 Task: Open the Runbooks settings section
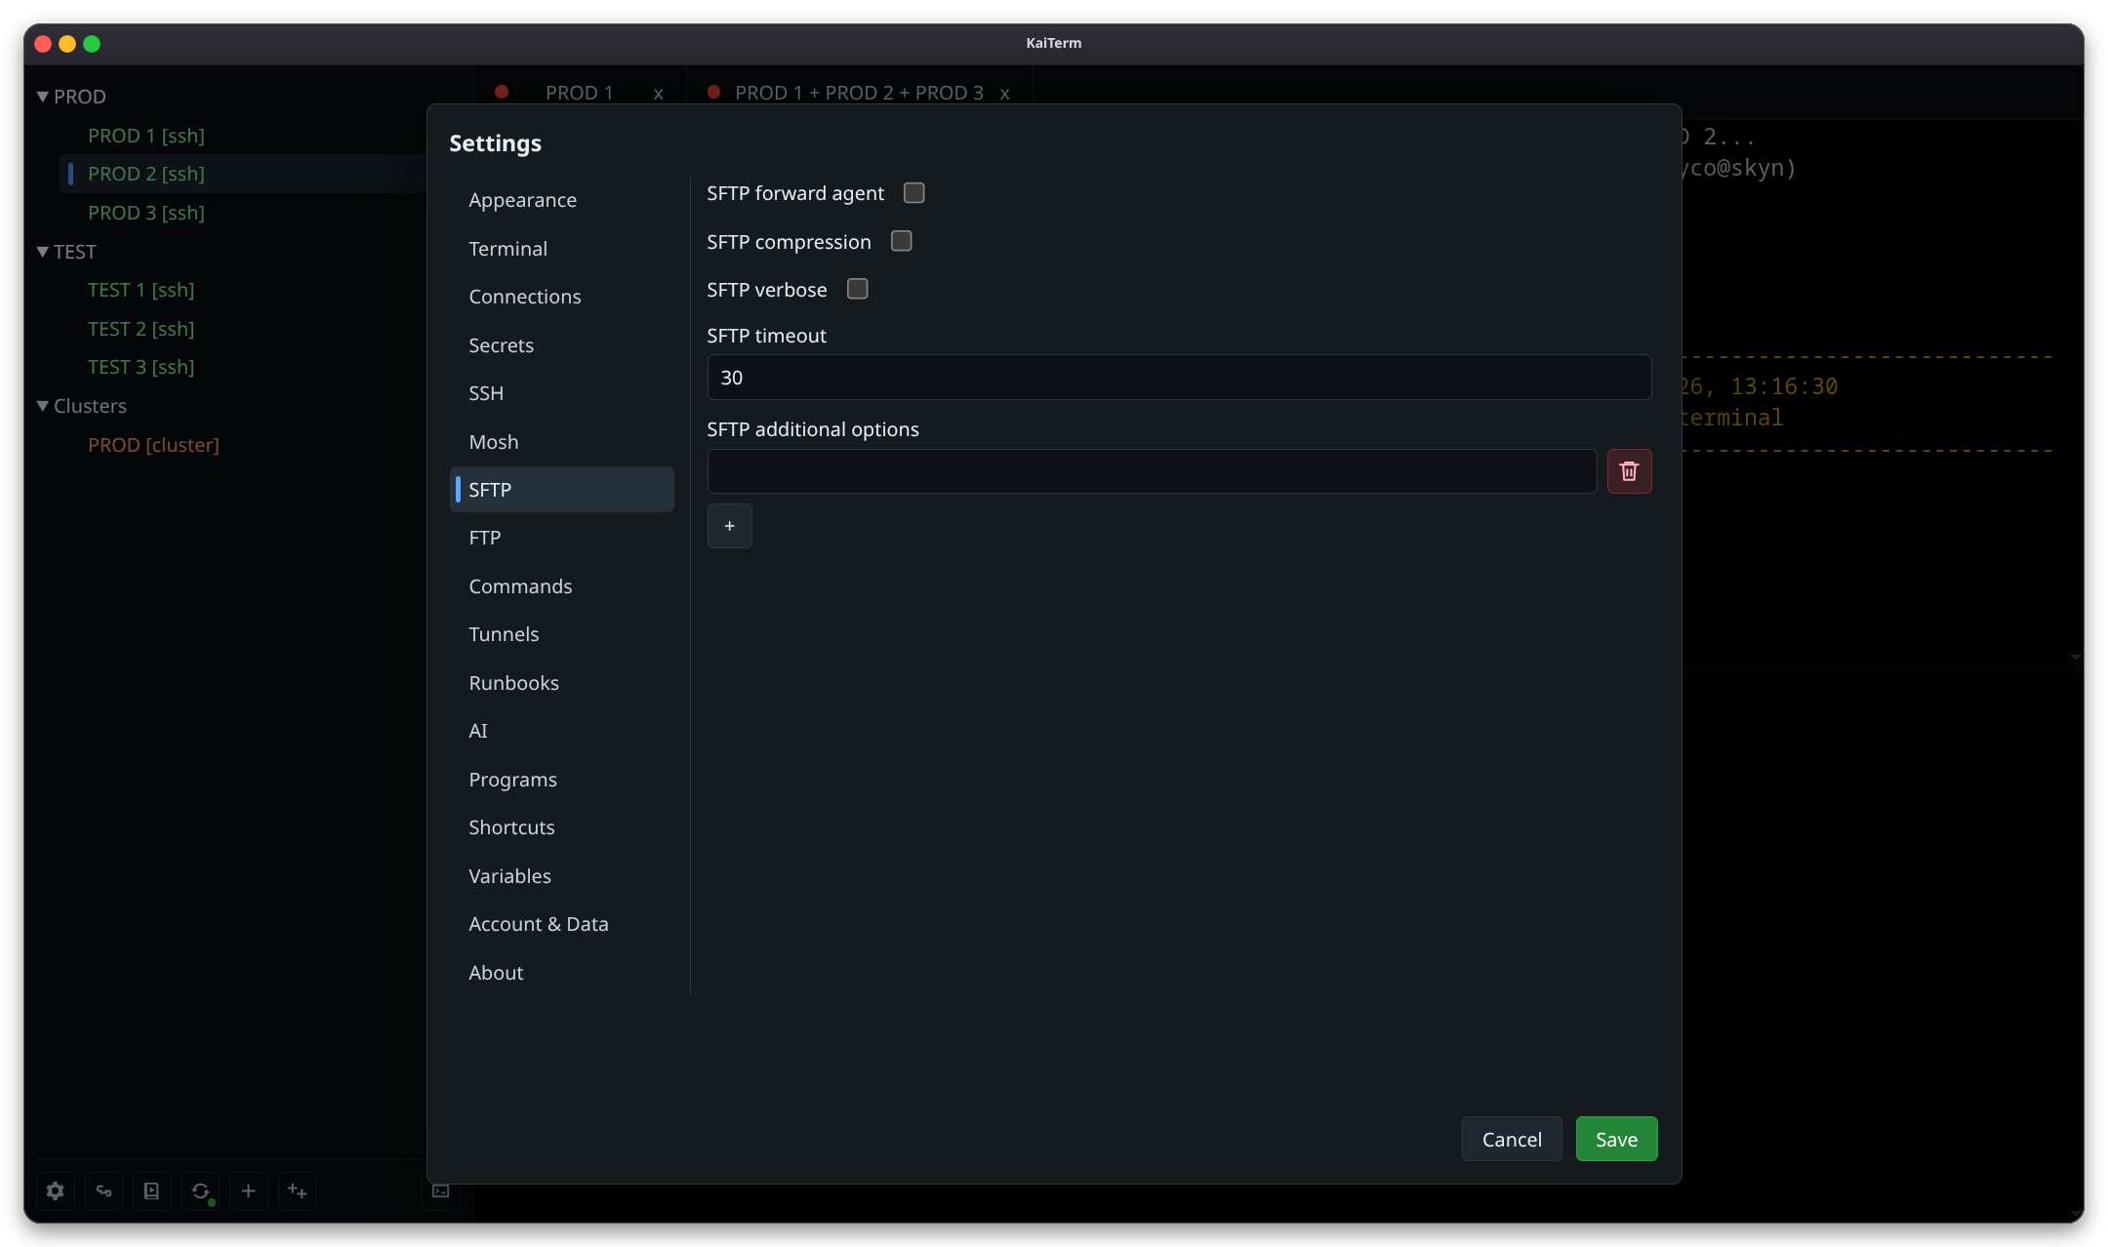561,683
